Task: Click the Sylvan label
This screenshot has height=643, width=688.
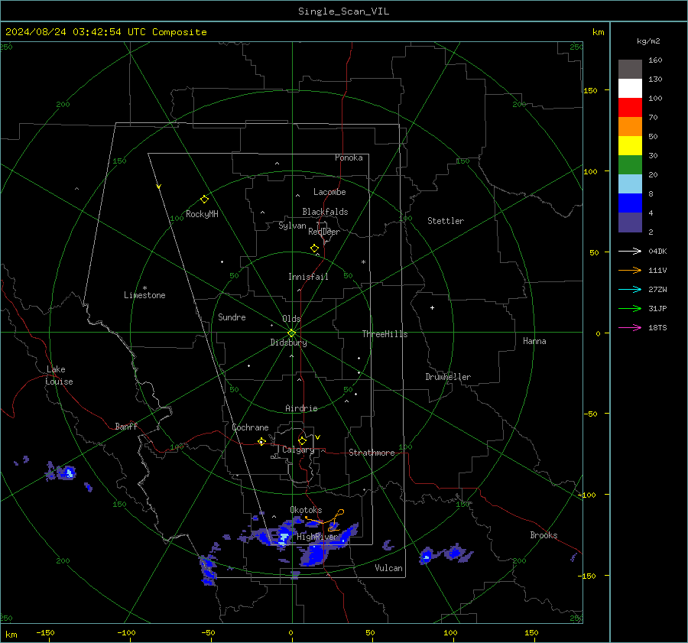Action: coord(292,226)
